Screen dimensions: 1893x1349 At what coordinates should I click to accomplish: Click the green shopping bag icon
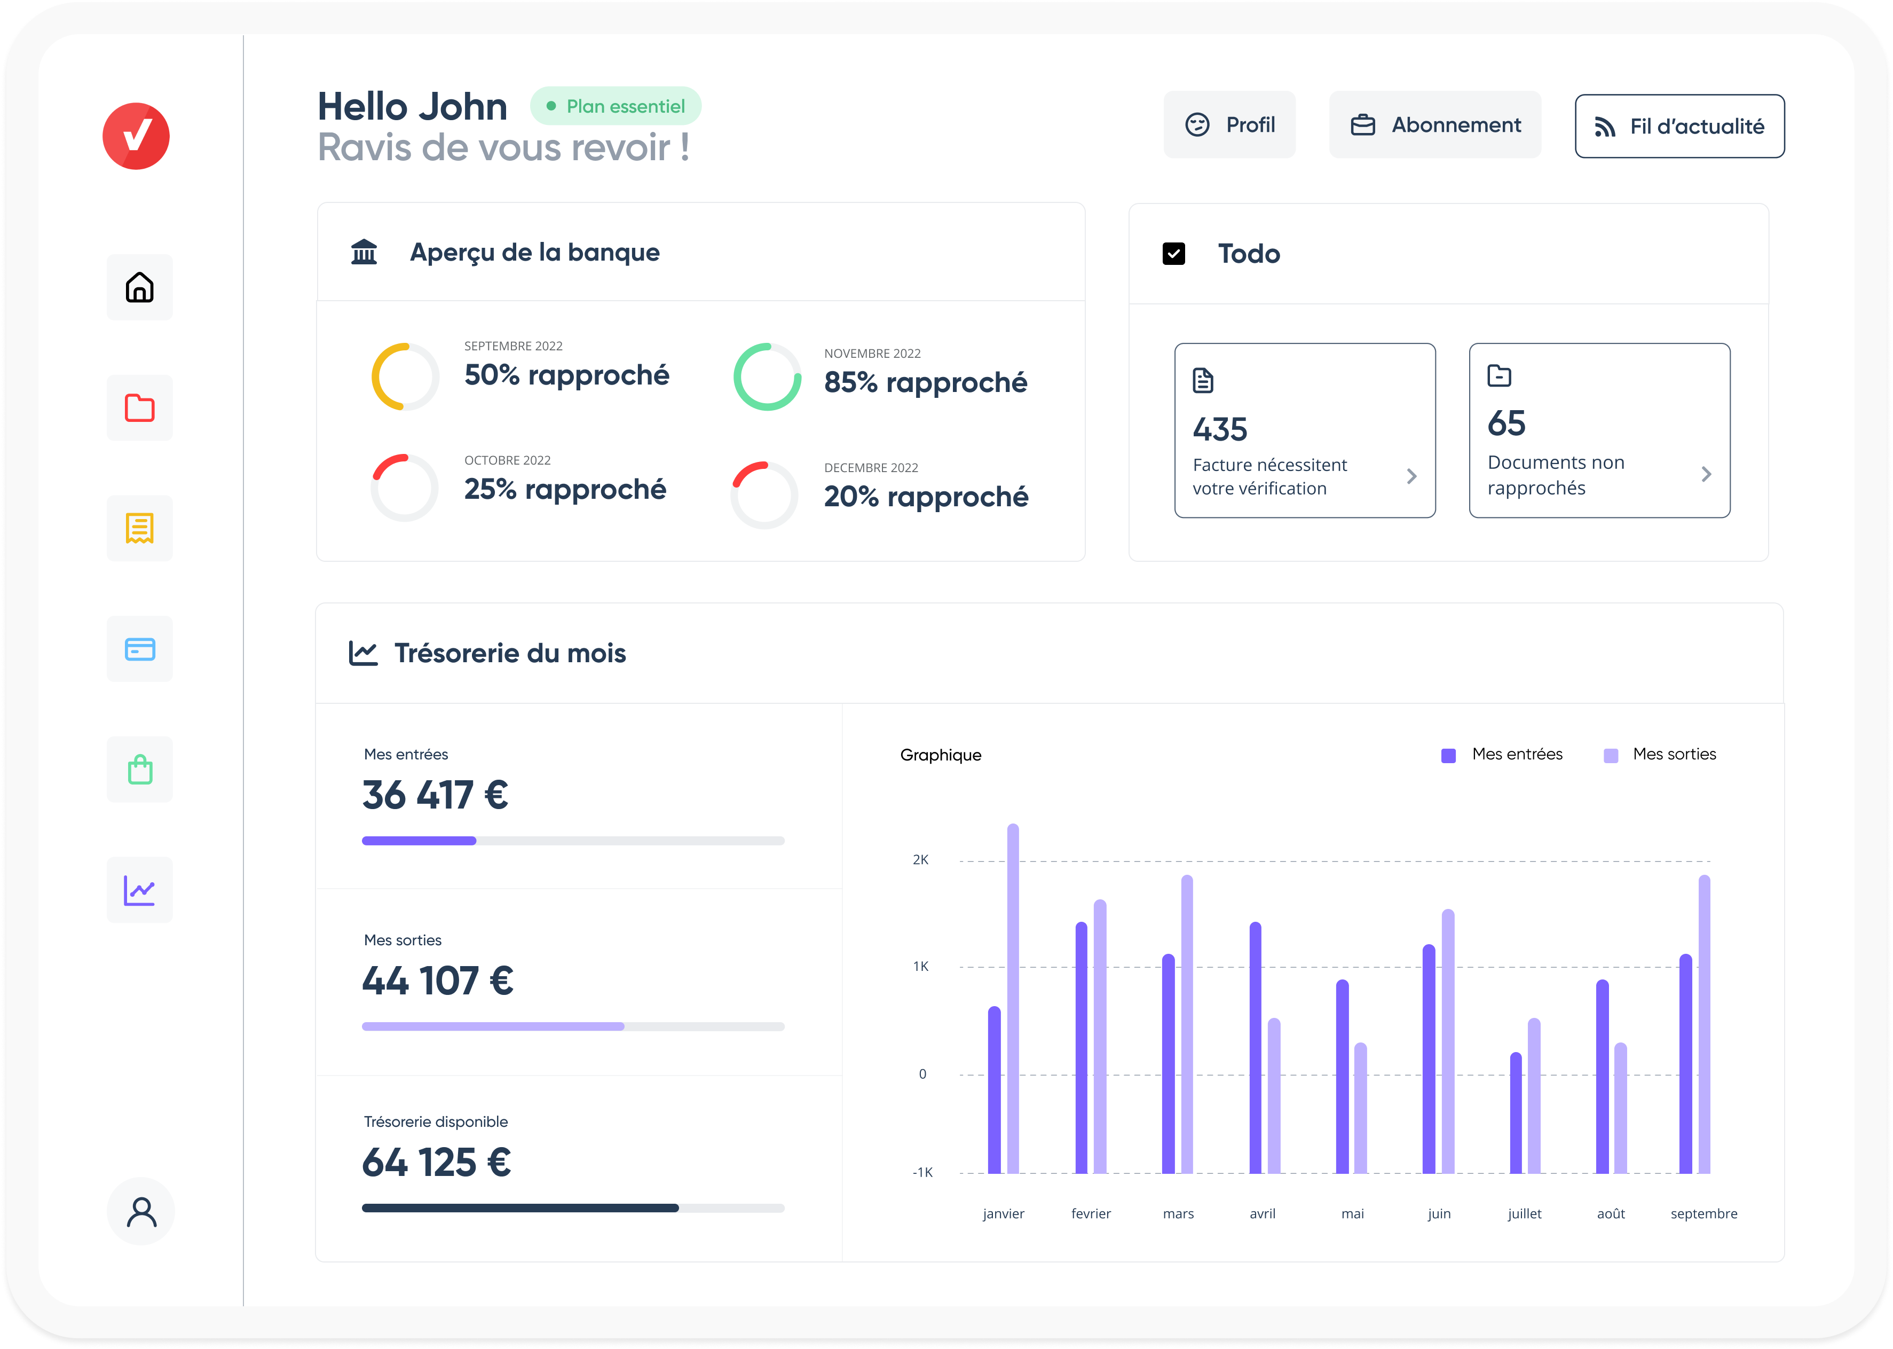point(139,769)
